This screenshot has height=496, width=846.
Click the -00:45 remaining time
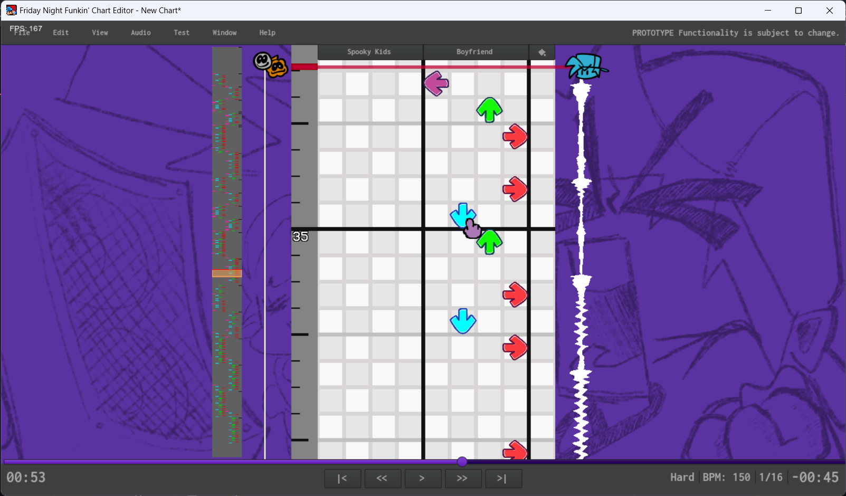click(x=815, y=478)
